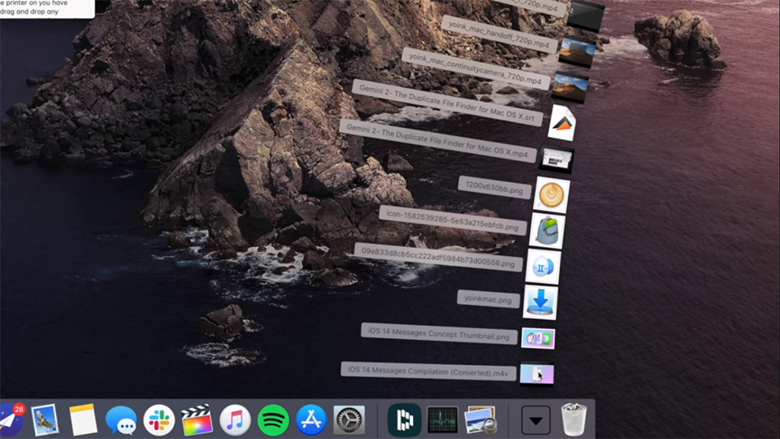The height and width of the screenshot is (439, 780).
Task: Open Activity Monitor in Dock
Action: tap(442, 420)
